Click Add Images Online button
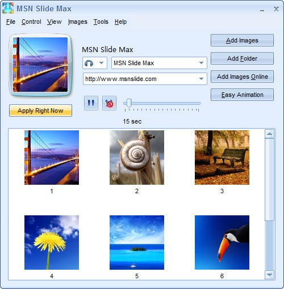Screen dimensions: 284x289 (242, 76)
